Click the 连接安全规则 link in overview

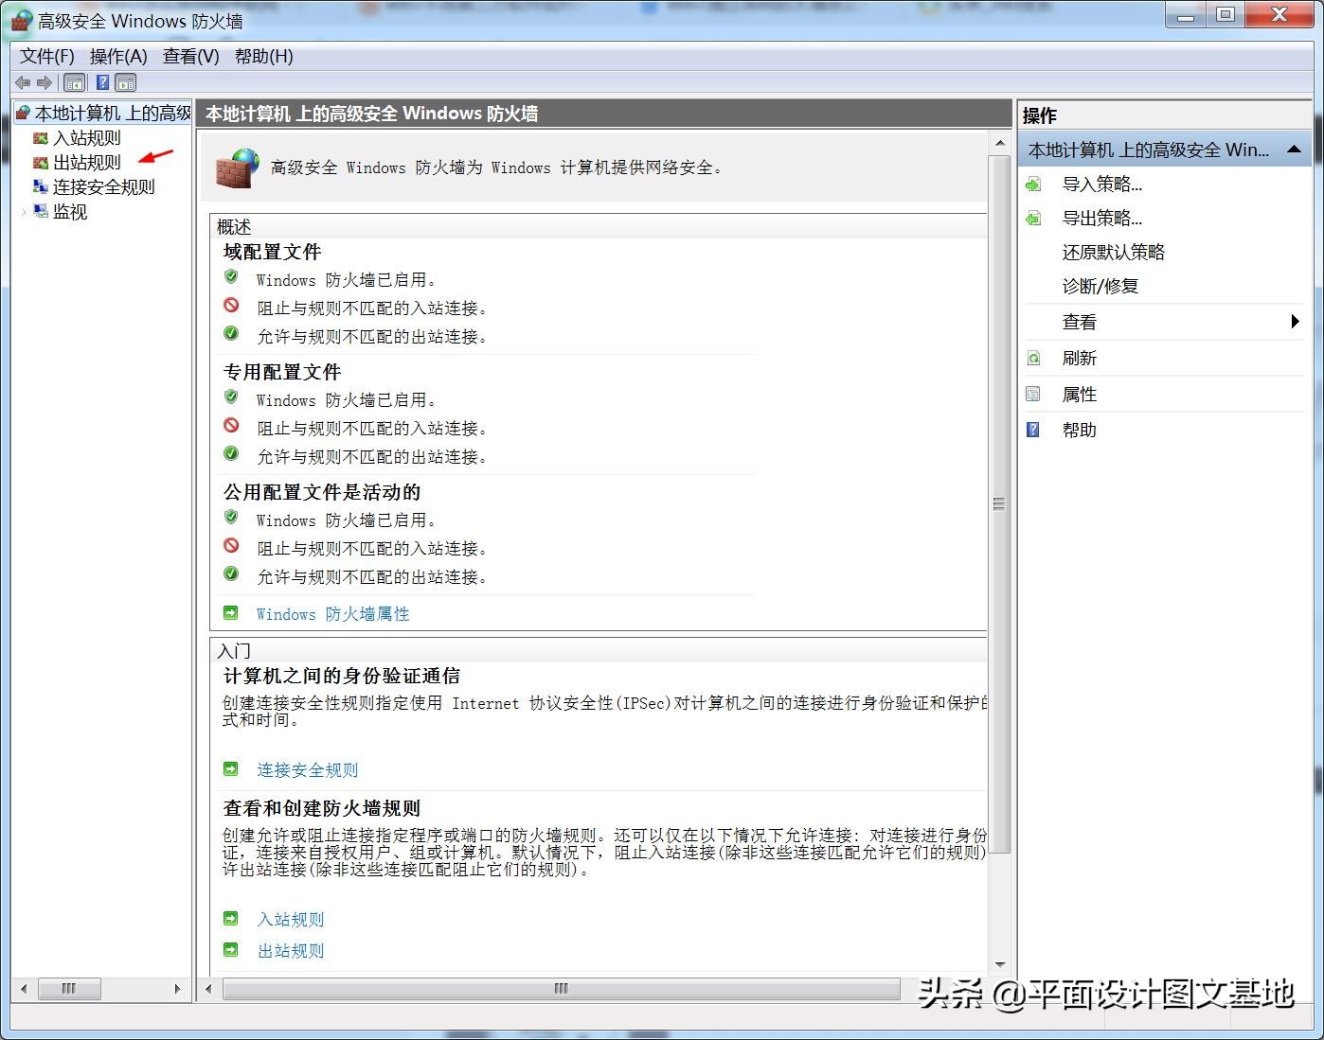coord(306,769)
